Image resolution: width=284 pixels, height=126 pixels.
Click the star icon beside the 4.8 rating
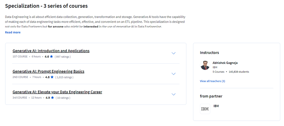[52, 77]
